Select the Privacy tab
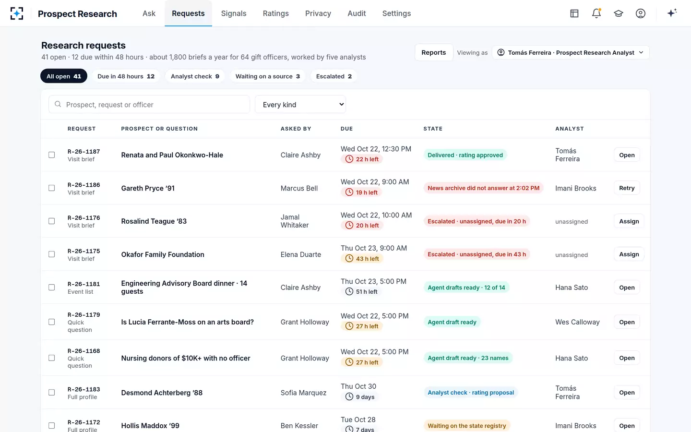691x432 pixels. [x=318, y=13]
